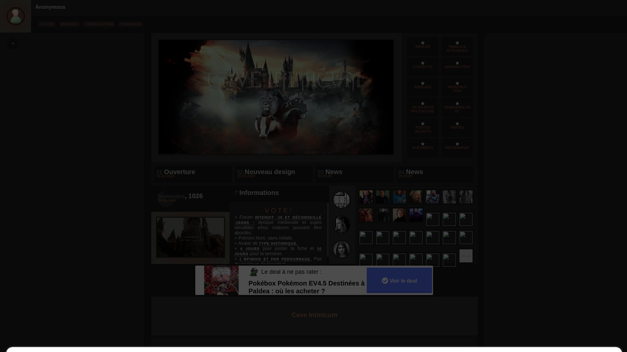This screenshot has height=352, width=627.
Task: Click the Hogwarts thumbnail under Temporalité
Action: 190,238
